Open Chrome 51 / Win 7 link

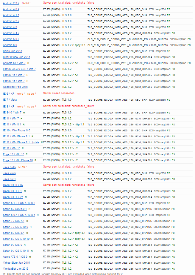[x=14, y=63]
